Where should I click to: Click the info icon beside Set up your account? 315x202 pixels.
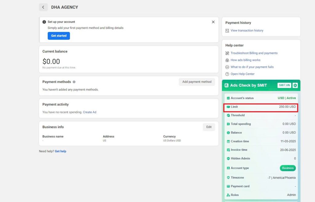(x=44, y=22)
